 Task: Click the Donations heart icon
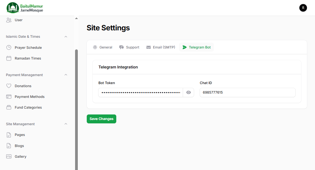(9, 86)
